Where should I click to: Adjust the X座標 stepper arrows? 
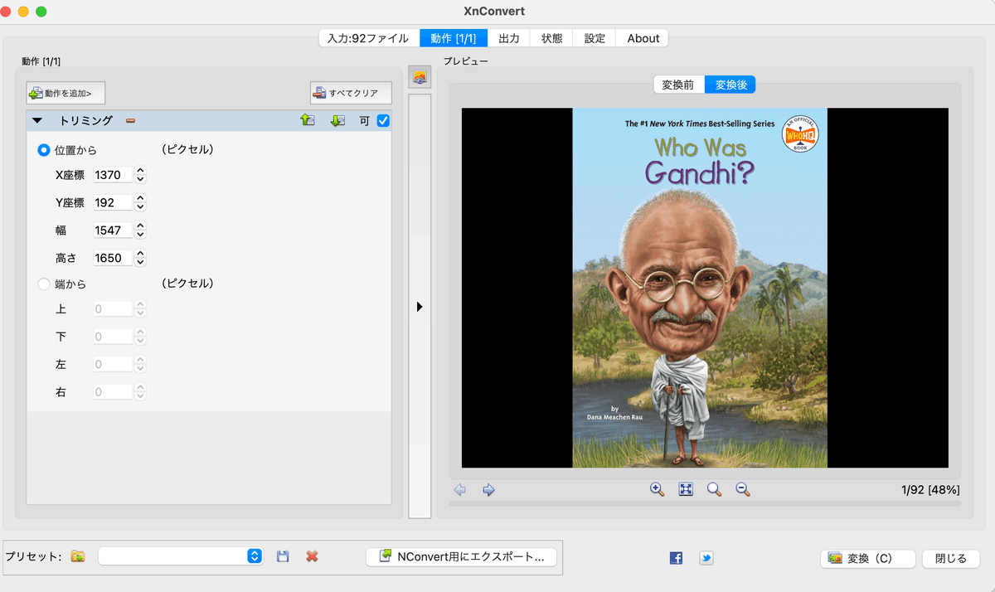click(140, 175)
